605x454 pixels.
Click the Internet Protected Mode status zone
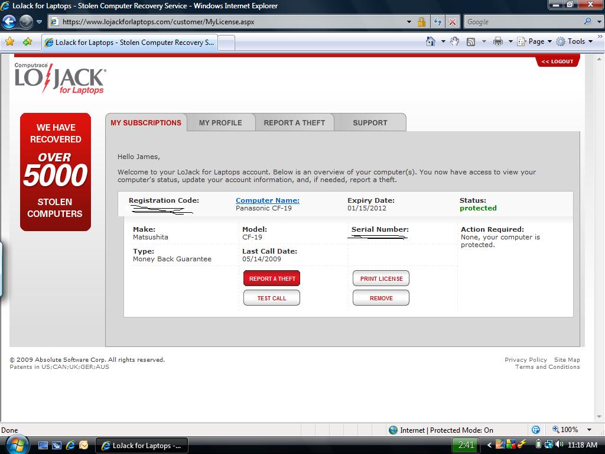click(441, 430)
